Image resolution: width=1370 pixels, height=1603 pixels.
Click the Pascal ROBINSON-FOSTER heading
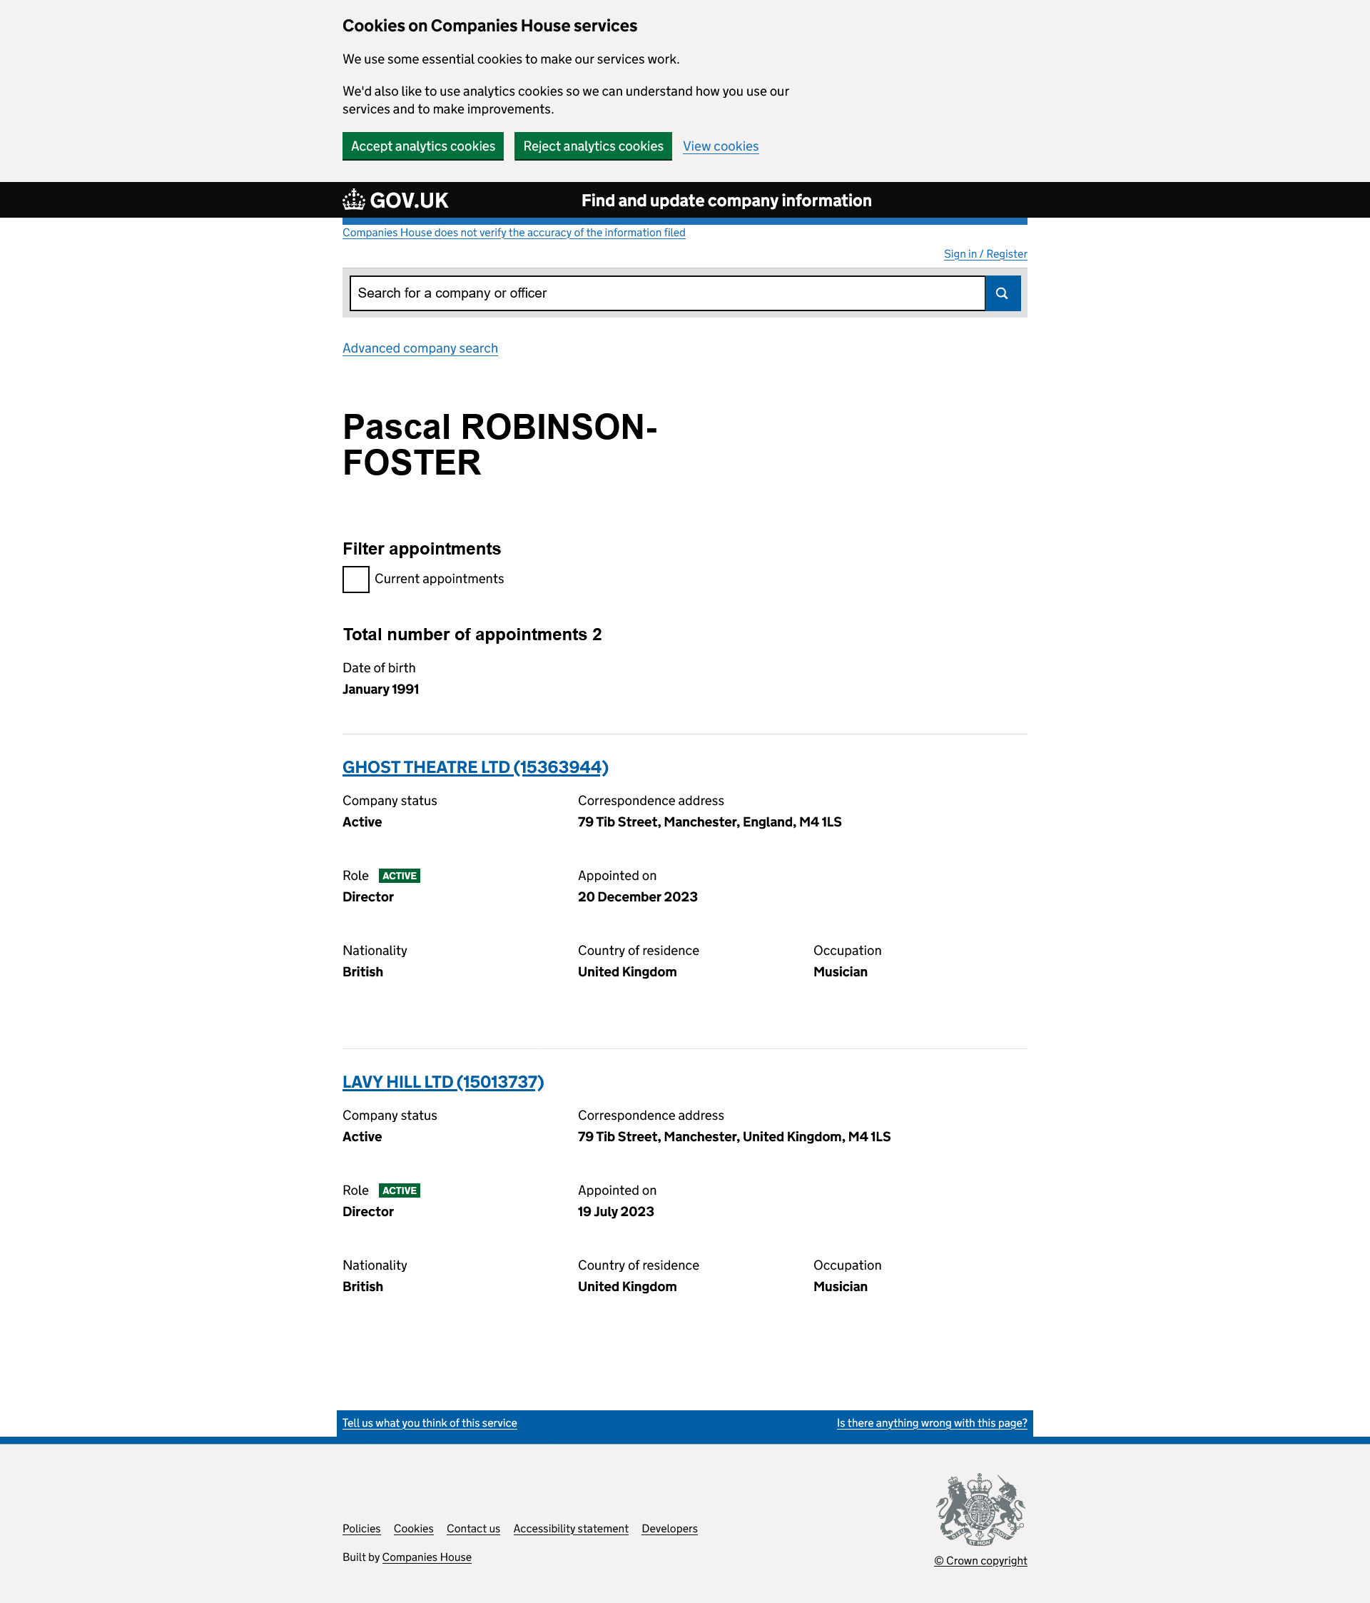[499, 445]
